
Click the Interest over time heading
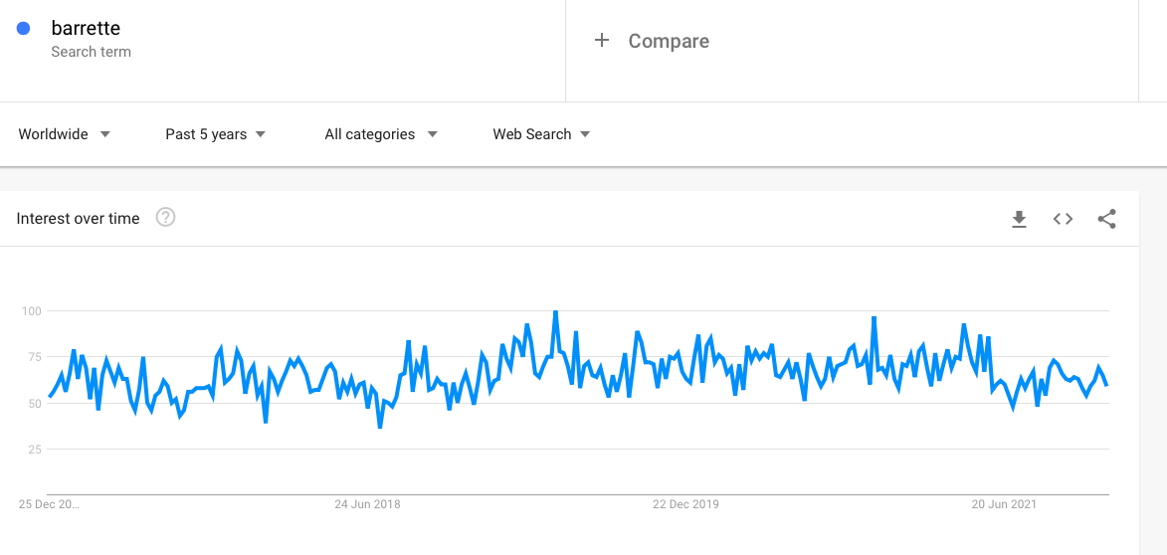point(79,219)
